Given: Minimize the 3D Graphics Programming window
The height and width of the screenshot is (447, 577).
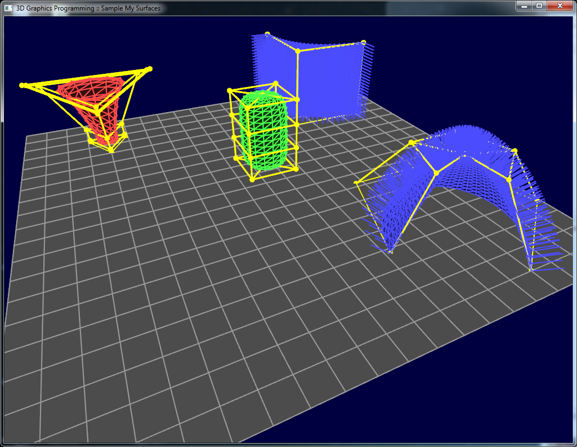Looking at the screenshot, I should coord(524,6).
